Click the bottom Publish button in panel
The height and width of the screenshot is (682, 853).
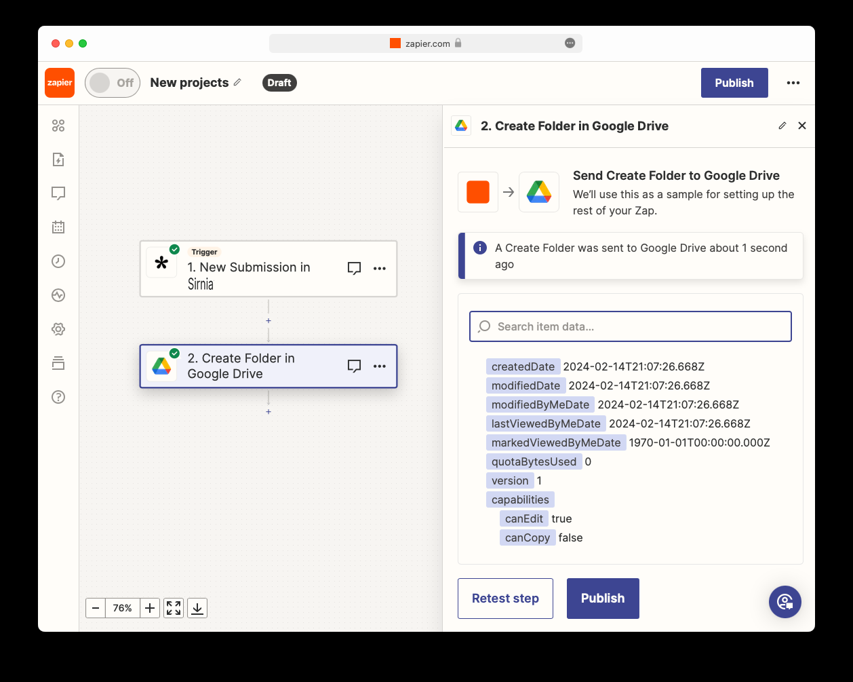603,599
